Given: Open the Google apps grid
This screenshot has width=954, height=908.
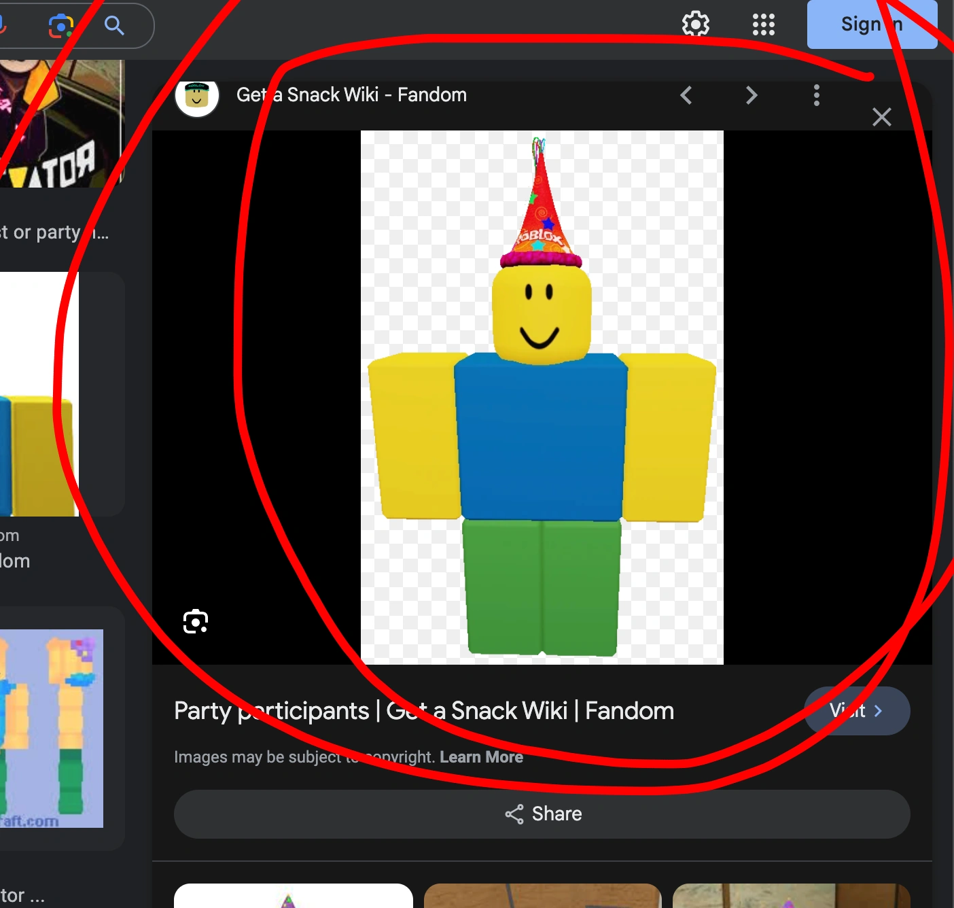Looking at the screenshot, I should (x=763, y=24).
